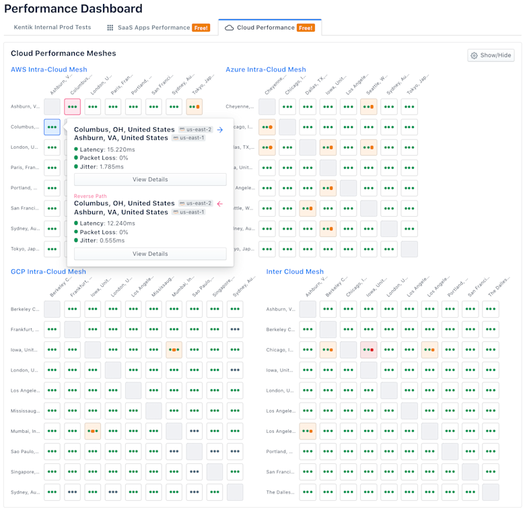
Task: Click the Sao Paulo row label in GCP mesh
Action: pyautogui.click(x=25, y=451)
